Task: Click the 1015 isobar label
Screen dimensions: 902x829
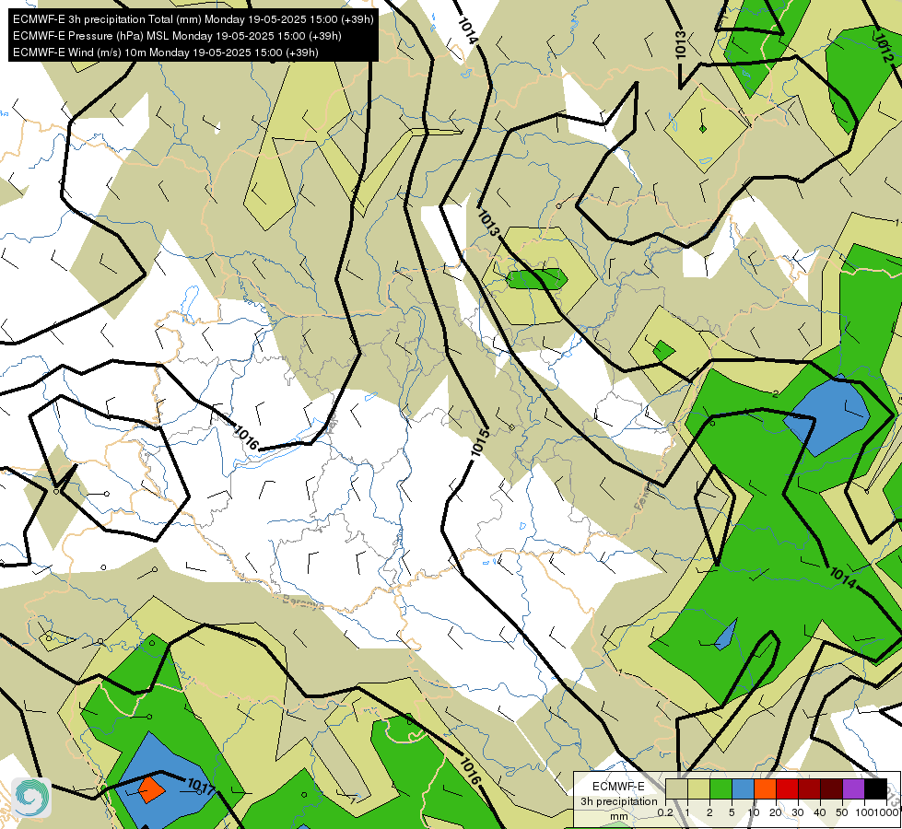Action: tap(480, 442)
